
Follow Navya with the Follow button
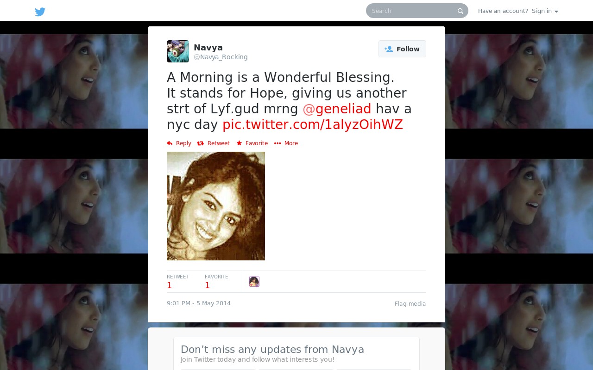402,49
